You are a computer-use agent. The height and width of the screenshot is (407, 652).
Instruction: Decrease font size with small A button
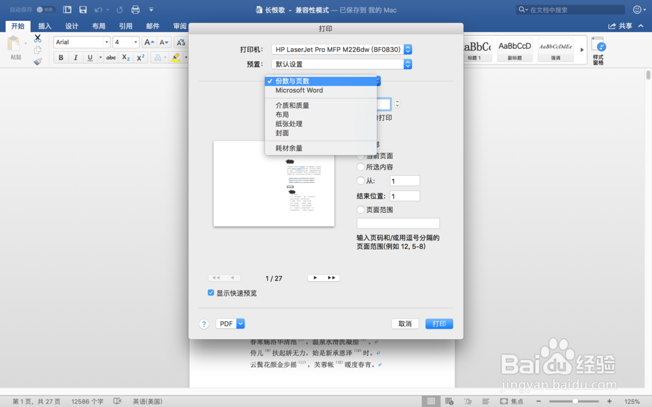[164, 42]
